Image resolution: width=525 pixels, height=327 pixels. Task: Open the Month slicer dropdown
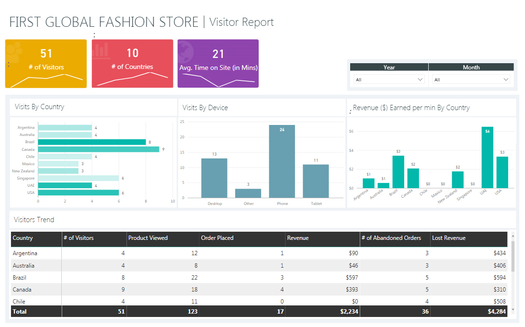[471, 79]
